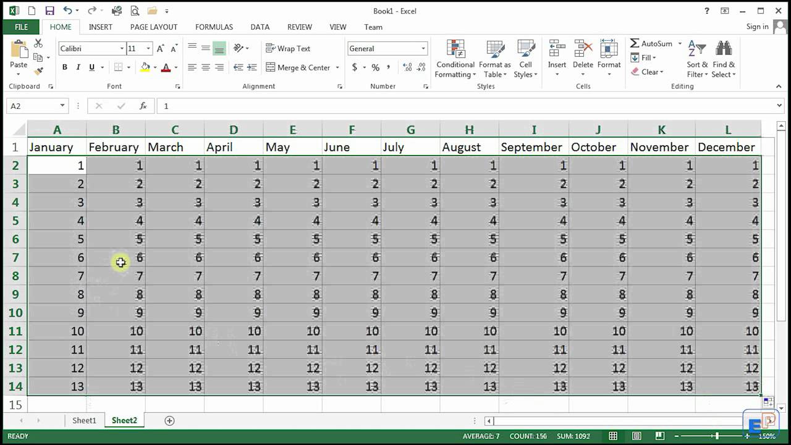Open Excel Help question mark
Screen dimensions: 791x445
click(x=707, y=11)
